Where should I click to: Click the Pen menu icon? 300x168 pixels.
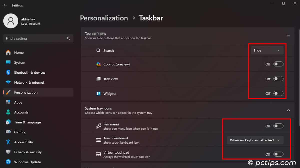click(x=98, y=126)
